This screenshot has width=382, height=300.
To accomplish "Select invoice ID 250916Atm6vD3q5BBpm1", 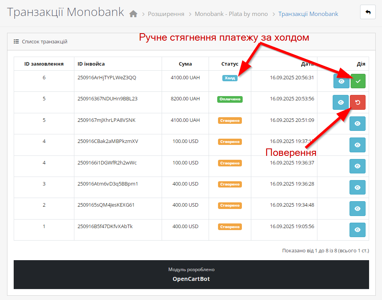I will [108, 184].
